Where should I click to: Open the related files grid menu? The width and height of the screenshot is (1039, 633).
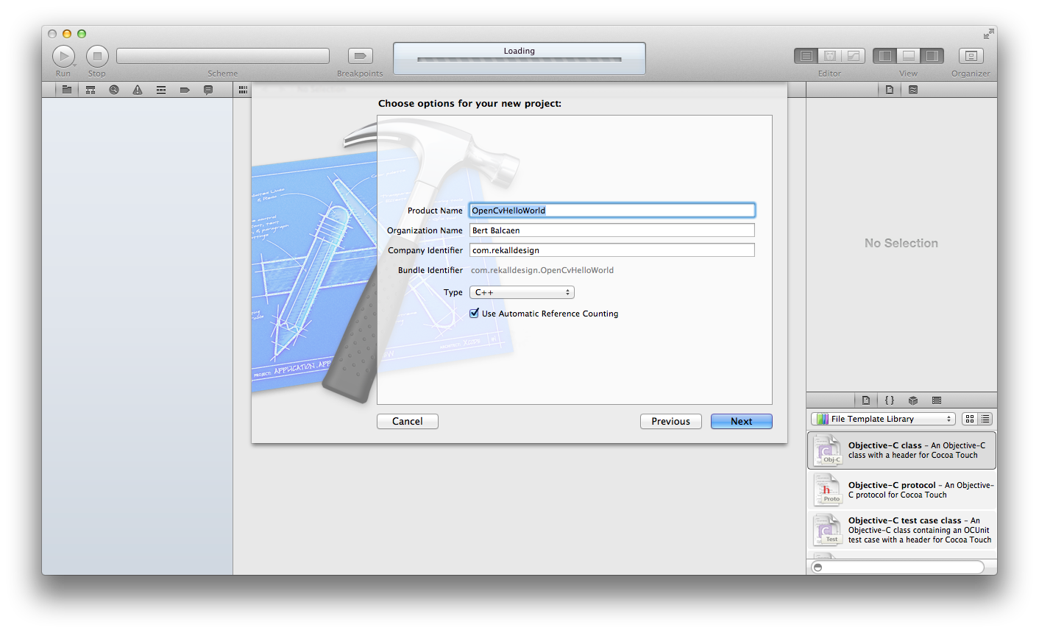pyautogui.click(x=243, y=90)
